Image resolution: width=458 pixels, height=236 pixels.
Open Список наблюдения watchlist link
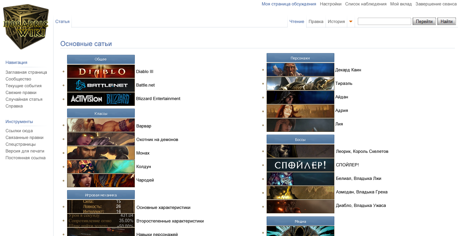[366, 4]
